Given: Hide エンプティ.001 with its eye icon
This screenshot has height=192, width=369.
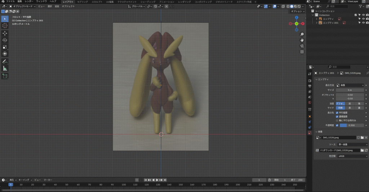Looking at the screenshot, I should (x=363, y=23).
